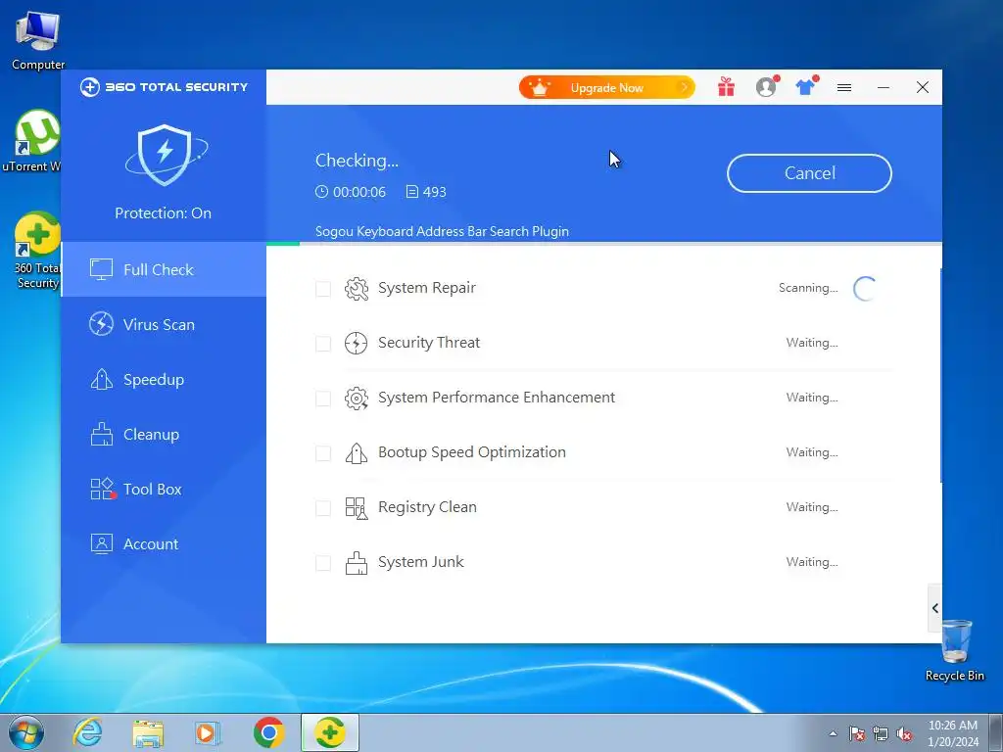Click the Show desktop button at taskbar end

[x=996, y=732]
